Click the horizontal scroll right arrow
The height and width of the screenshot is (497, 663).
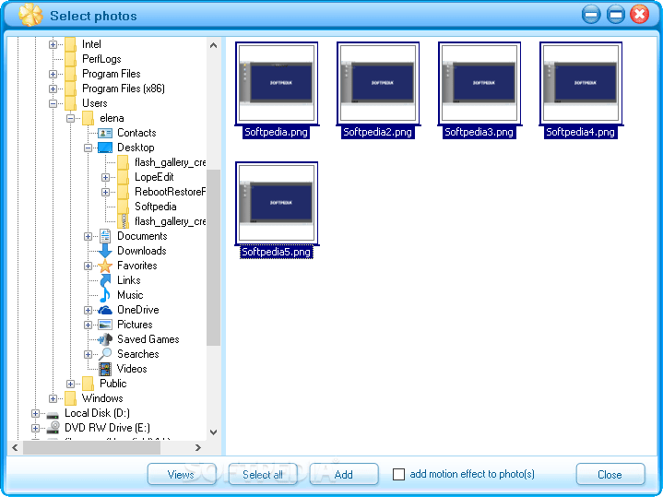point(198,447)
